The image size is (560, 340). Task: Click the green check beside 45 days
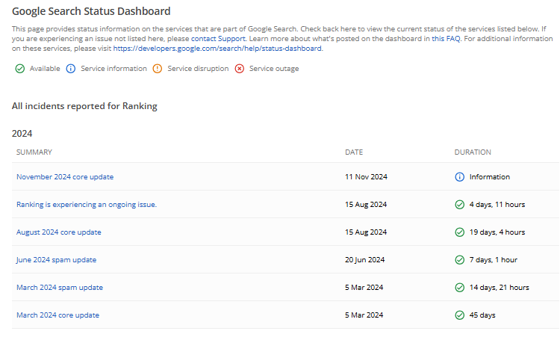(460, 315)
